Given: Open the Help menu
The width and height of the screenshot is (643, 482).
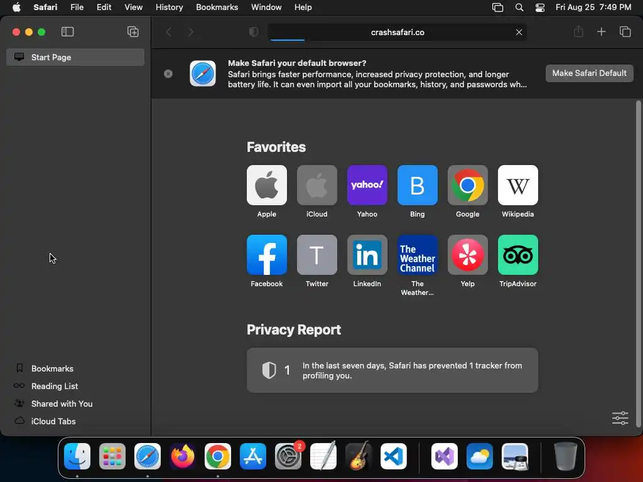Looking at the screenshot, I should (x=303, y=8).
